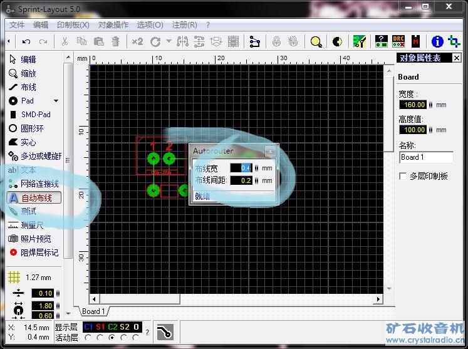Pick the 测量尺 measure tool
This screenshot has width=468, height=349.
tap(26, 225)
